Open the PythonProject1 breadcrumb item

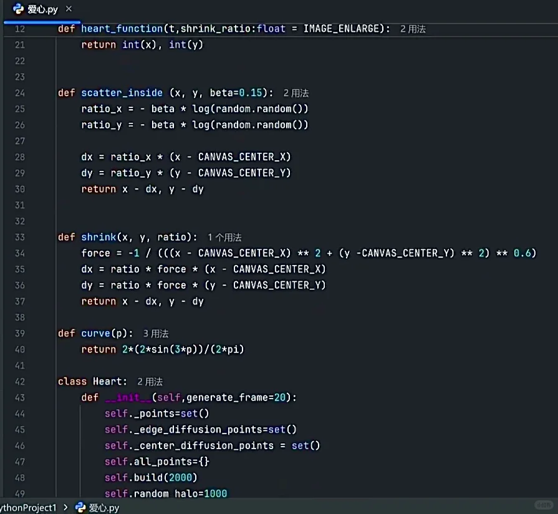(28, 508)
